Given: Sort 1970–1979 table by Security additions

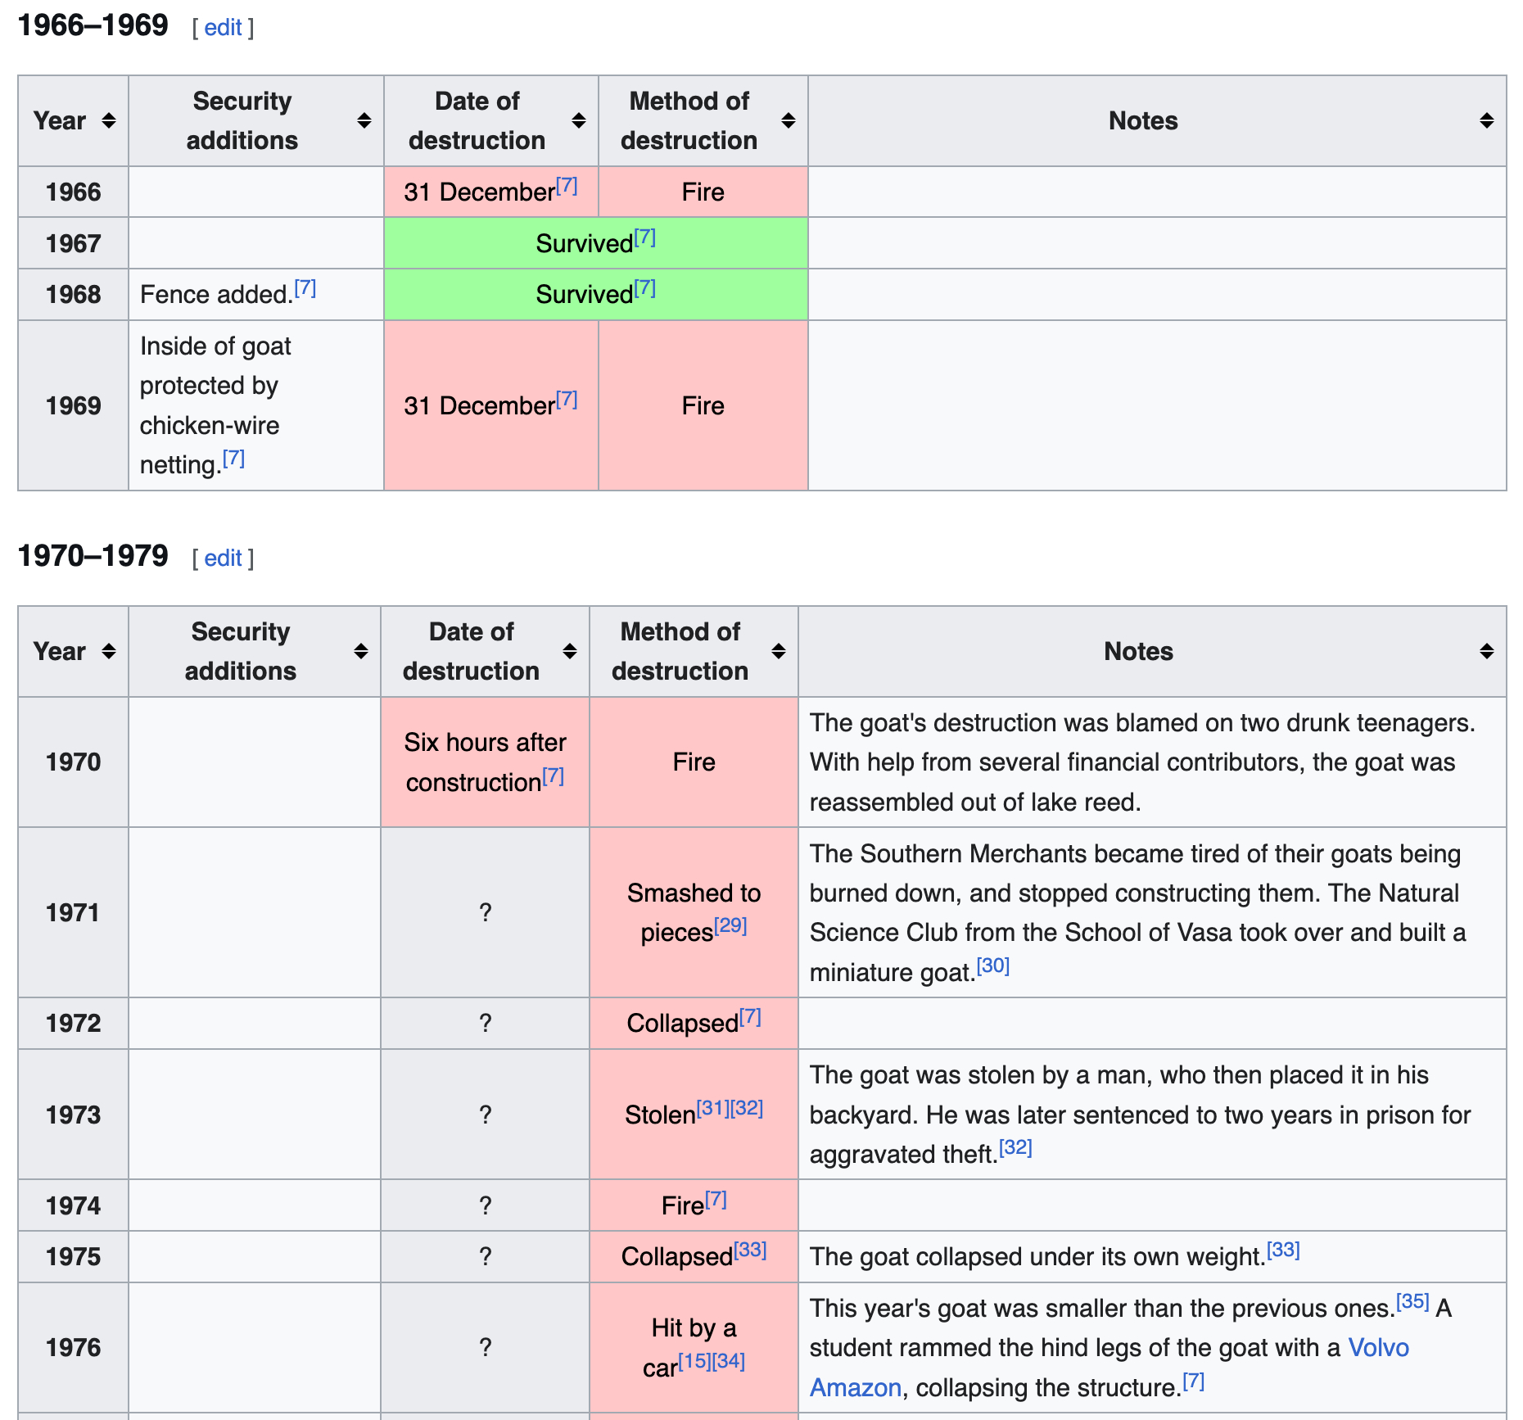Looking at the screenshot, I should [360, 652].
